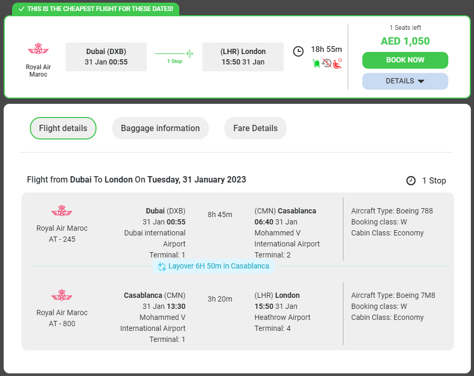Click the crossed-out non-refundable icon
This screenshot has width=474, height=376.
327,63
